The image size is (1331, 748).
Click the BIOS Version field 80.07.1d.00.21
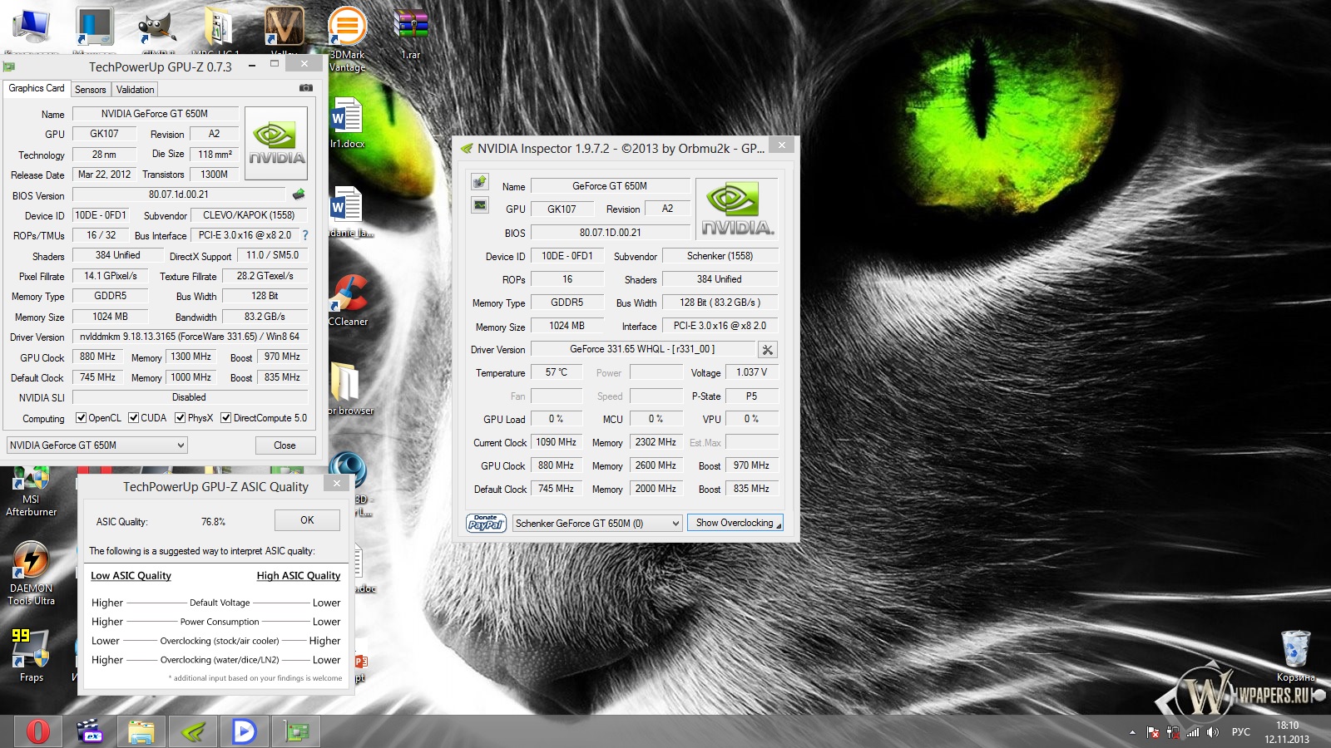click(x=179, y=194)
